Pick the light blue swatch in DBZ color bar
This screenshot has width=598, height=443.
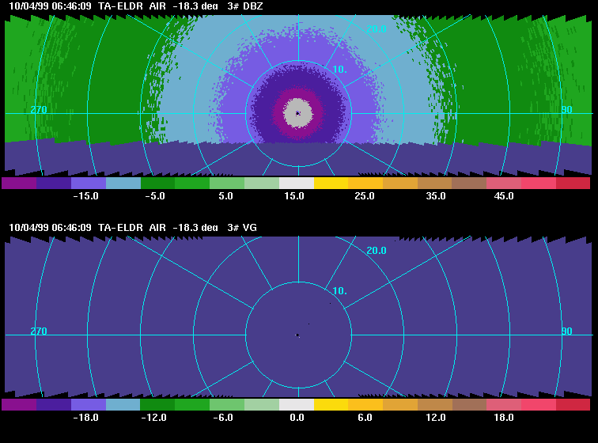(123, 184)
